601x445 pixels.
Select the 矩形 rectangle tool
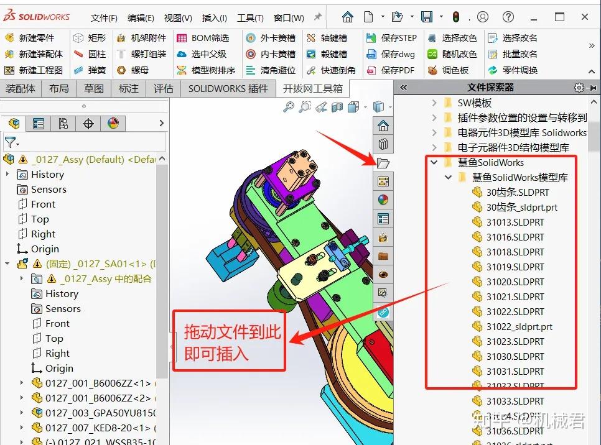click(90, 38)
